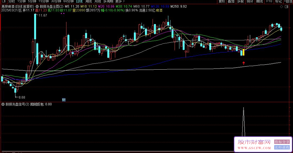Open the 更多 periods expander
The width and height of the screenshot is (293, 153).
pos(120,1)
